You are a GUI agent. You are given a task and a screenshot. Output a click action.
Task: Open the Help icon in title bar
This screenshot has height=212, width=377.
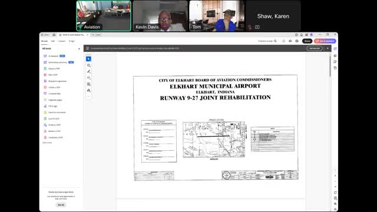tap(296, 35)
